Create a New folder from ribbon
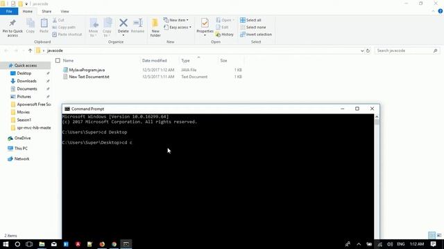Screen dimensions: 444x249 click(x=155, y=28)
